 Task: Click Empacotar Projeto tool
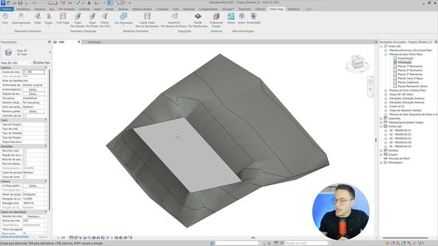[x=216, y=20]
